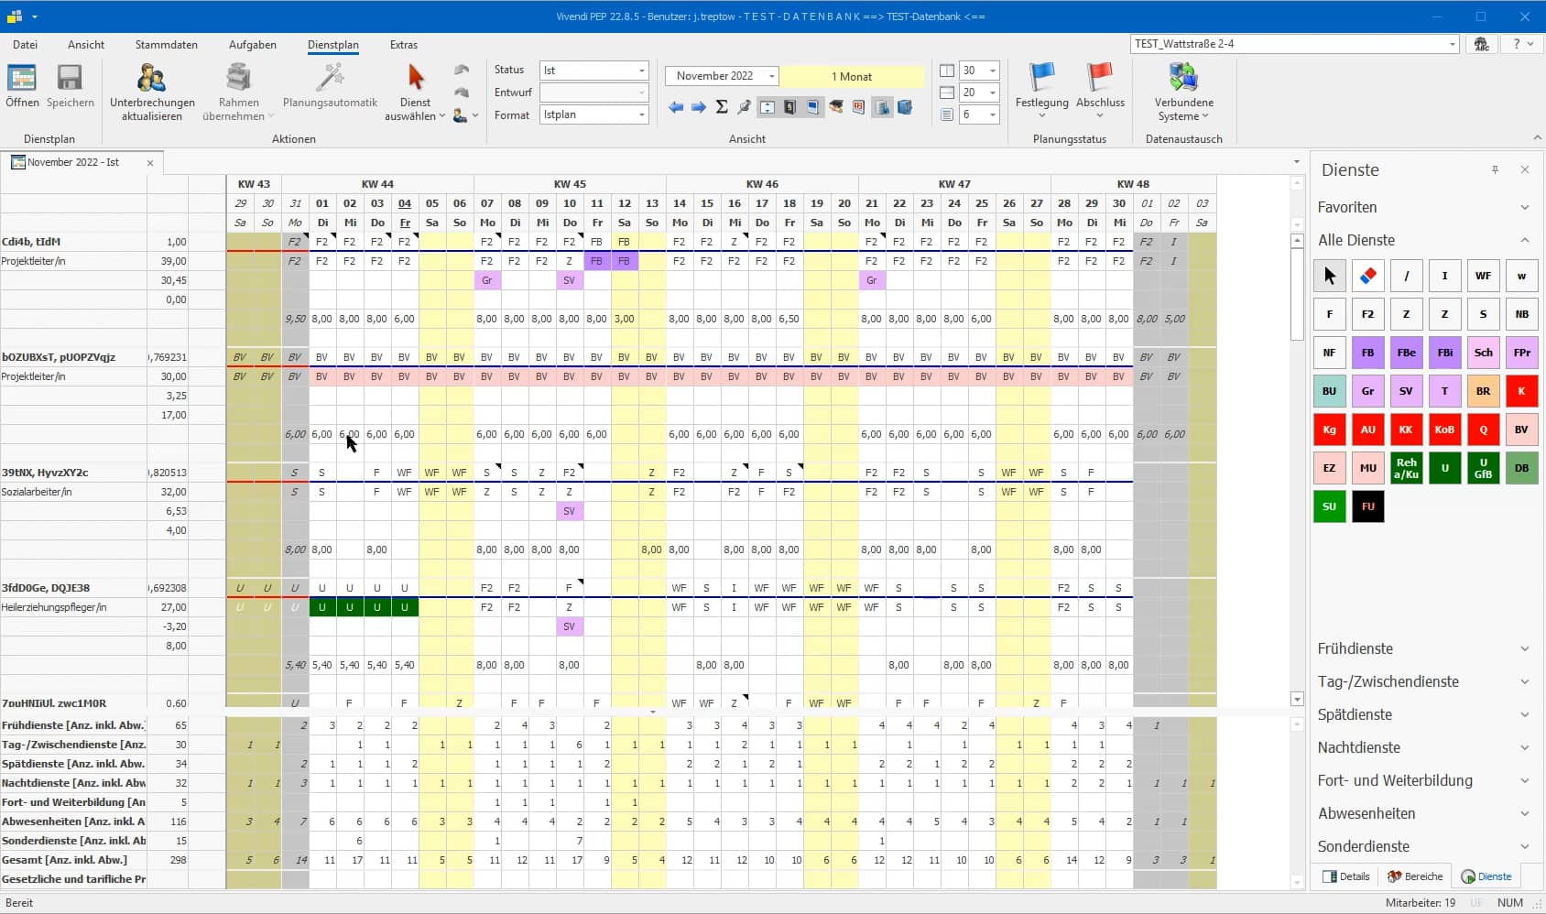Click the Summe (Sigma) icon in Ansicht
Viewport: 1546px width, 914px height.
(723, 107)
